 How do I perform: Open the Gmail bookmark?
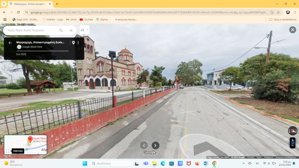pos(71,19)
